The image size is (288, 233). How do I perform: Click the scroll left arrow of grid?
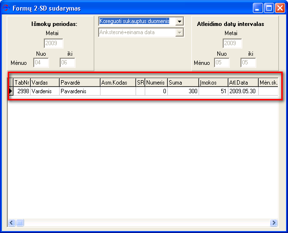[12, 223]
